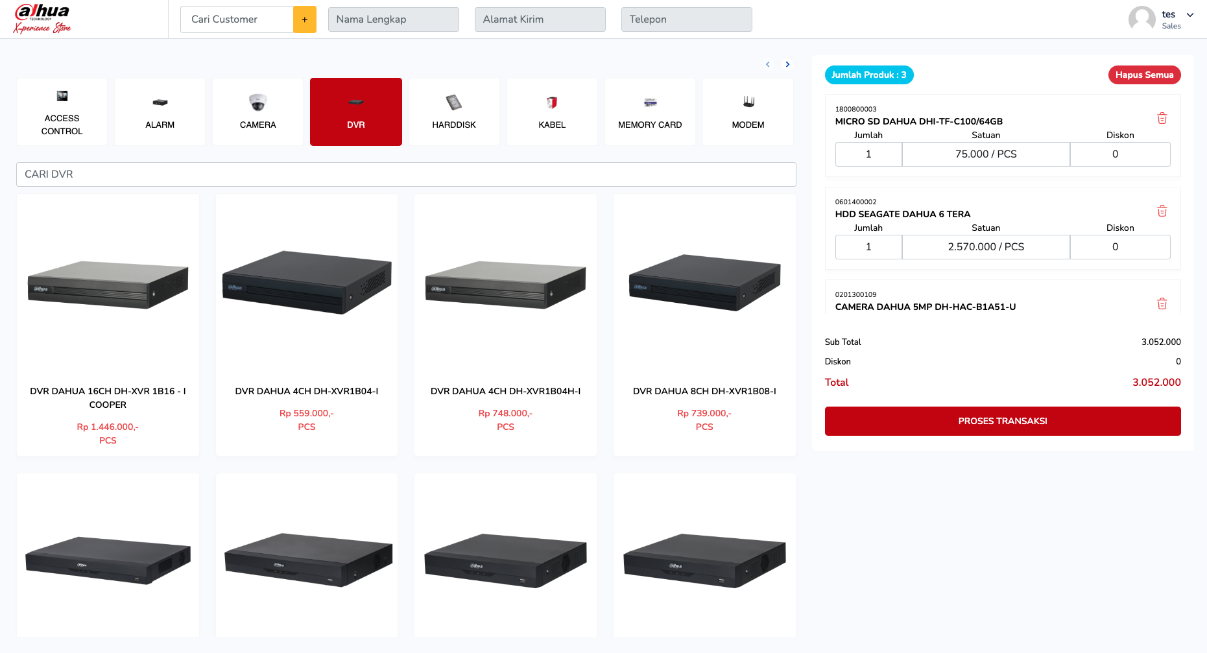This screenshot has height=653, width=1207.
Task: Click price Rp 1.446.000,-
Action: (x=108, y=427)
